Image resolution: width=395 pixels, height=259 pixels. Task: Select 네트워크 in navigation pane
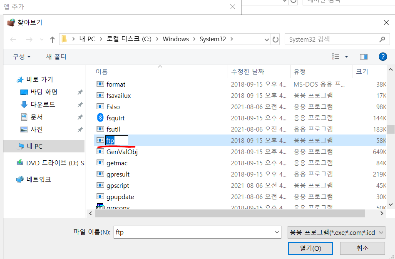coord(34,179)
